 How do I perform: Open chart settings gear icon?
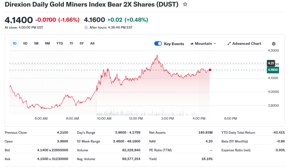(x=274, y=44)
